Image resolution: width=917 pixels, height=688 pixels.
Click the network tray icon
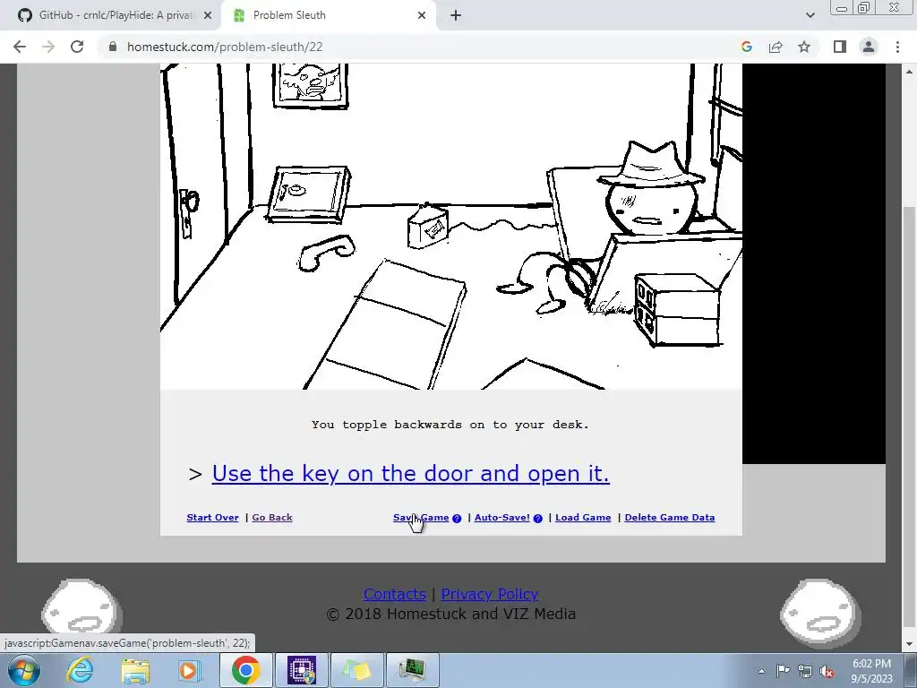pyautogui.click(x=805, y=671)
